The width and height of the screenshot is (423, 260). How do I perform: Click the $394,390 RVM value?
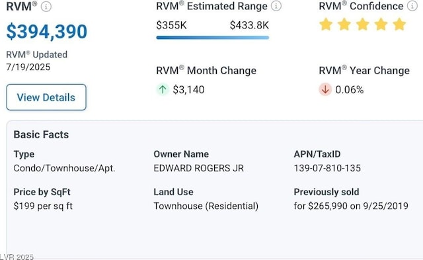click(47, 32)
